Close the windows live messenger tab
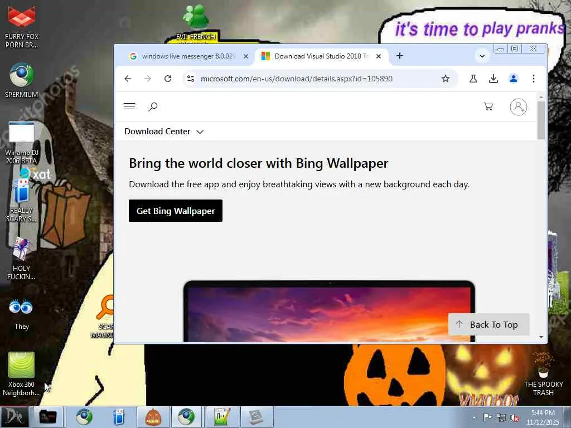 click(x=246, y=56)
